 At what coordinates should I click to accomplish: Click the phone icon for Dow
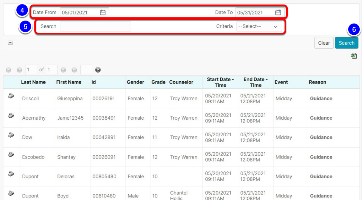pyautogui.click(x=11, y=135)
